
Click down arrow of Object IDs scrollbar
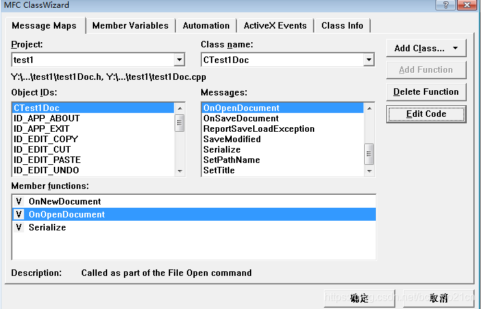tap(180, 171)
